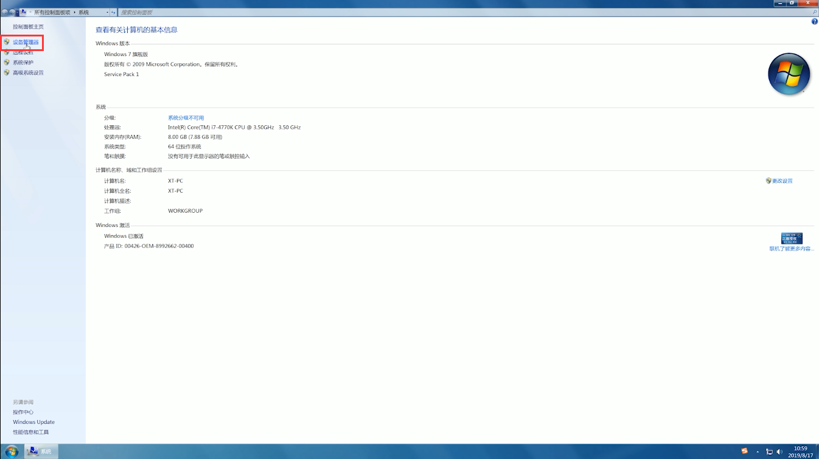
Task: Open the address bar history dropdown arrow
Action: pyautogui.click(x=108, y=12)
